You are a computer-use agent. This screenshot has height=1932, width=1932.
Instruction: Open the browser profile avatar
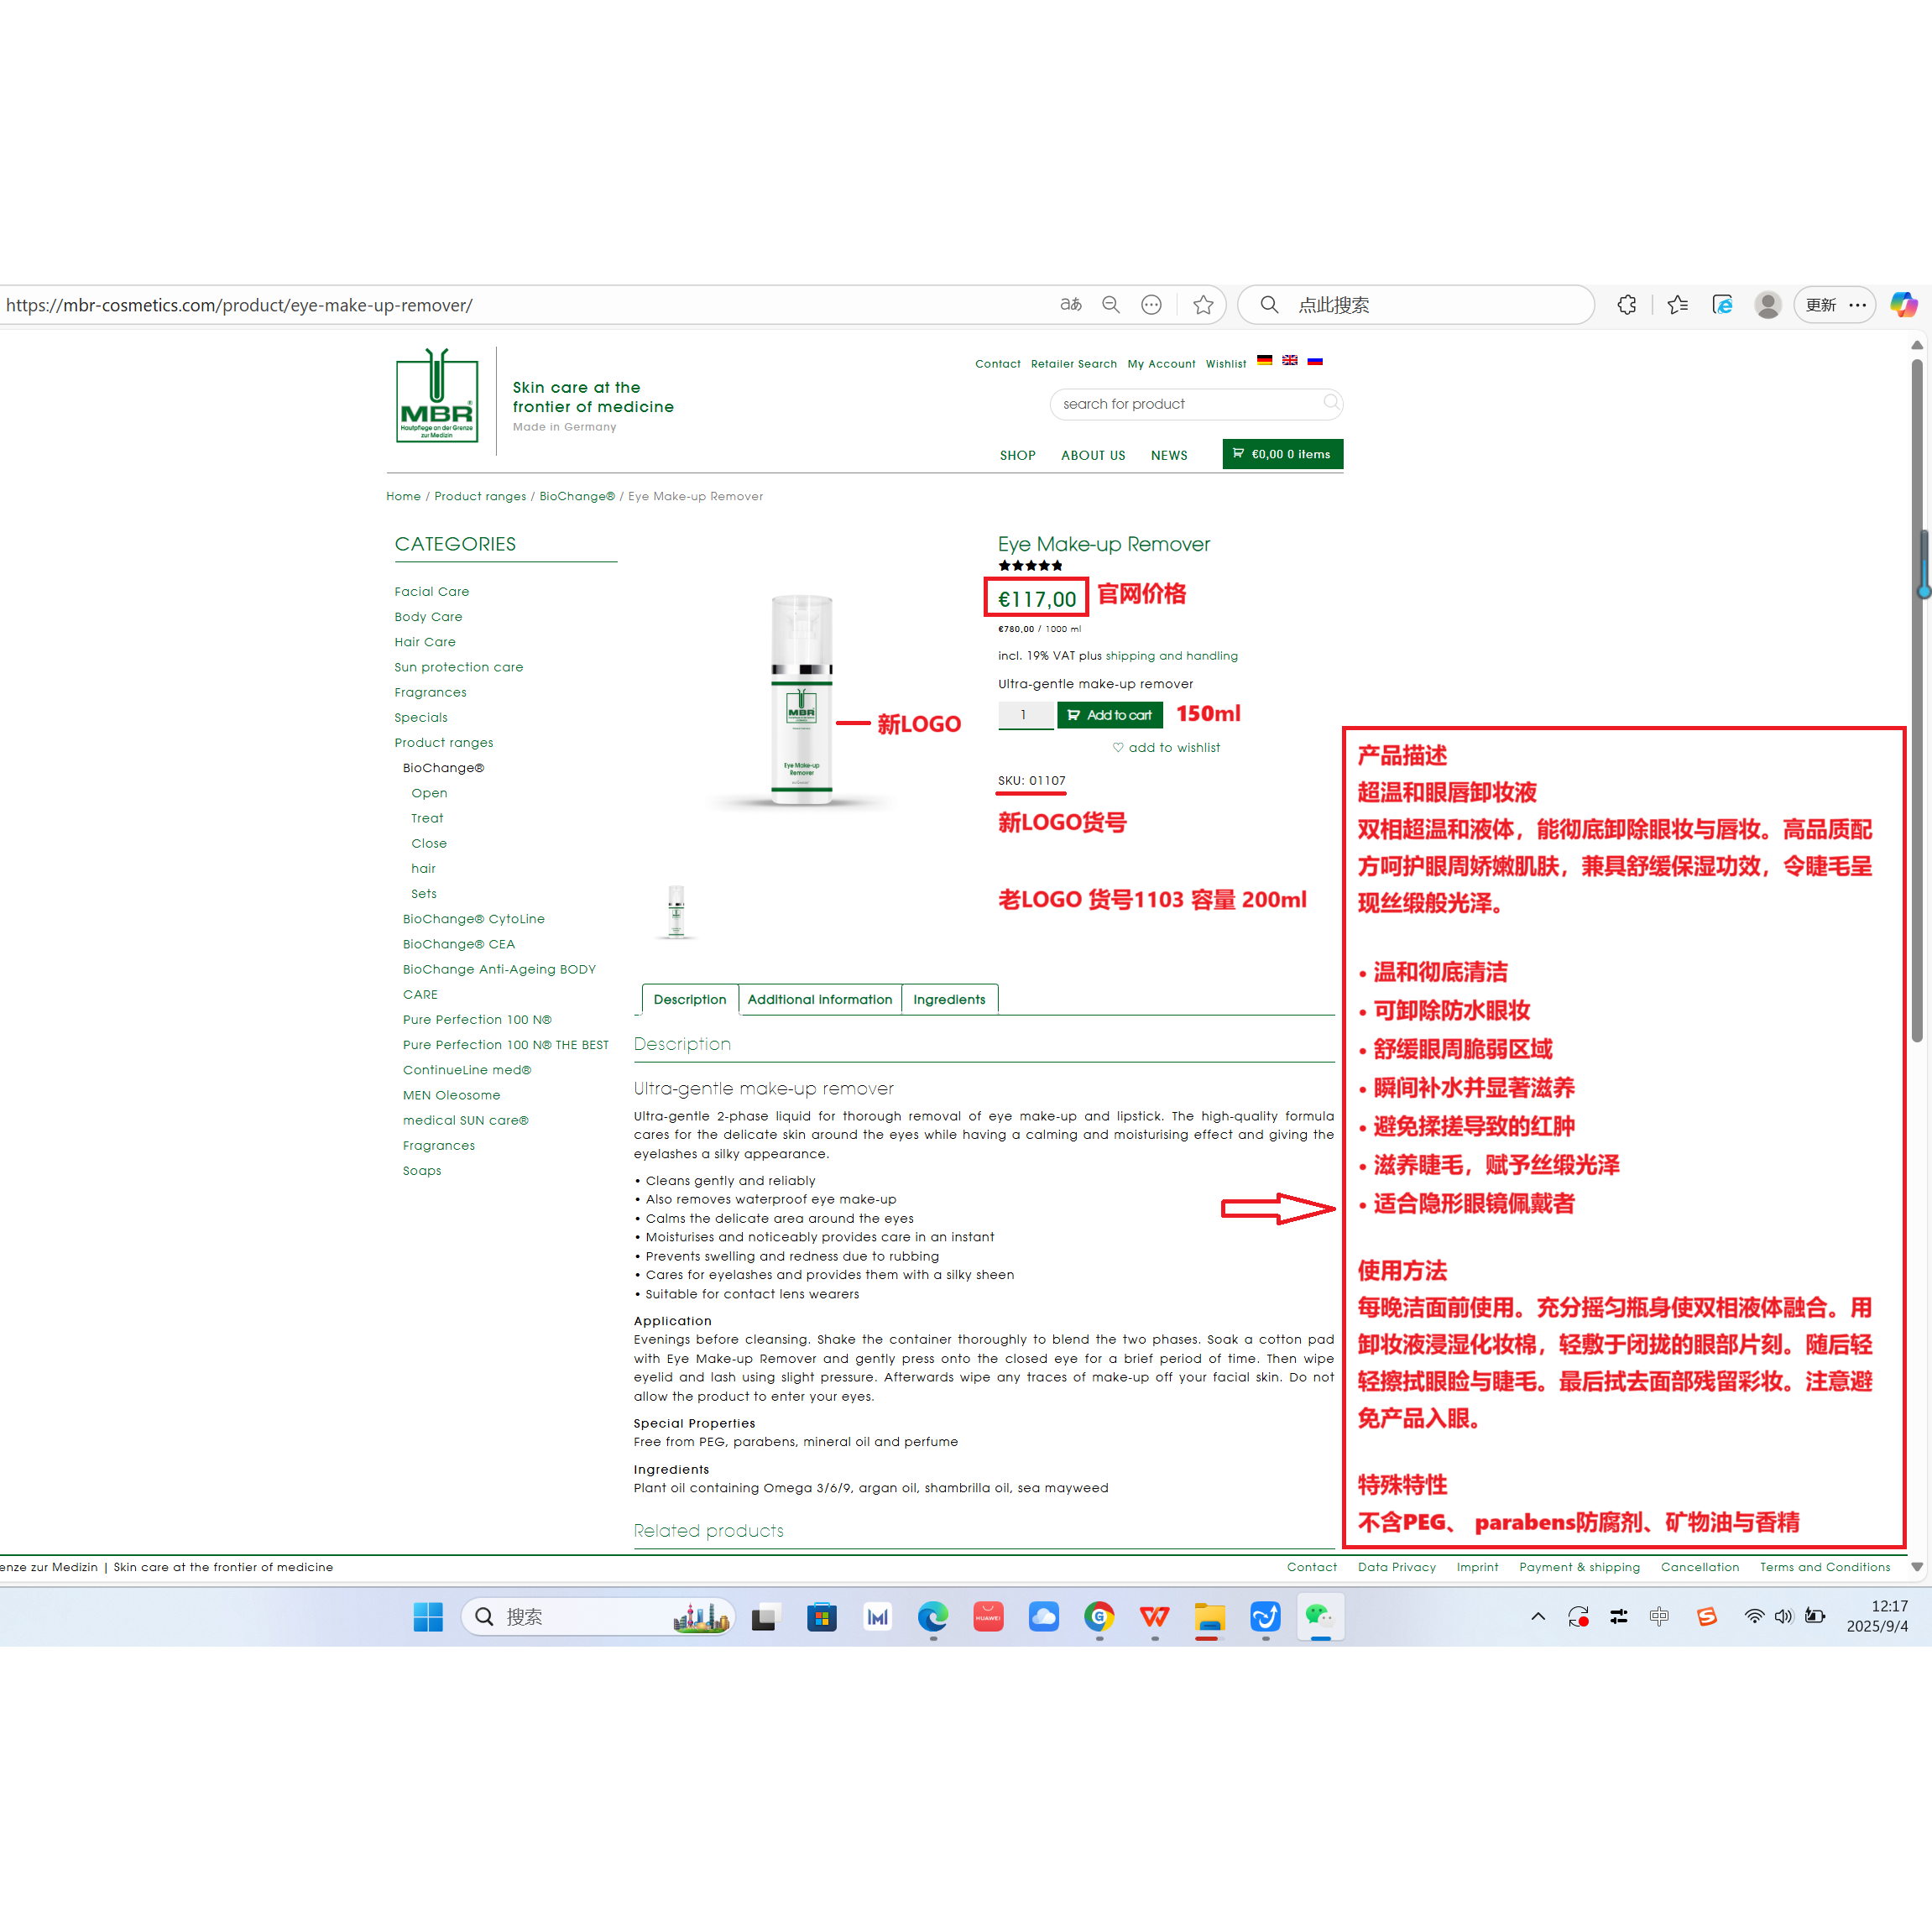(x=1767, y=305)
